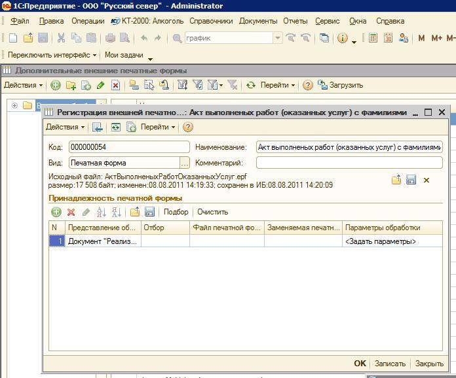
Task: Open the calendar icon in the main toolbar
Action: (388, 38)
